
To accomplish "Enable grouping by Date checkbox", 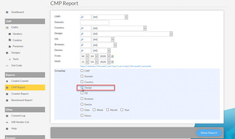I will point(82,110).
